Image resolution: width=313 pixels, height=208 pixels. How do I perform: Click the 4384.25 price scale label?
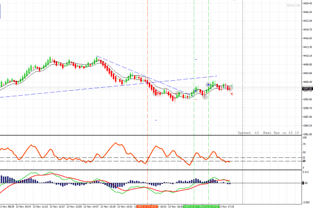(307, 125)
